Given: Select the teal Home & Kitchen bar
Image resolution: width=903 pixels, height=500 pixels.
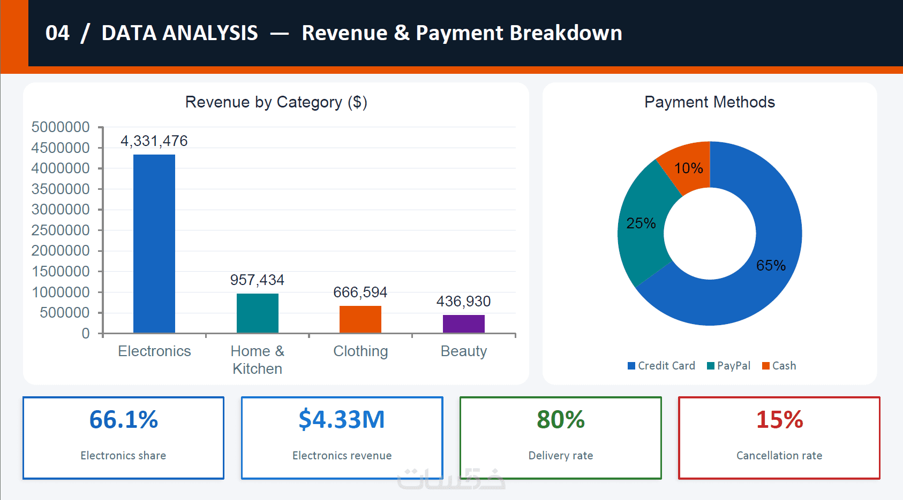Looking at the screenshot, I should coord(258,313).
